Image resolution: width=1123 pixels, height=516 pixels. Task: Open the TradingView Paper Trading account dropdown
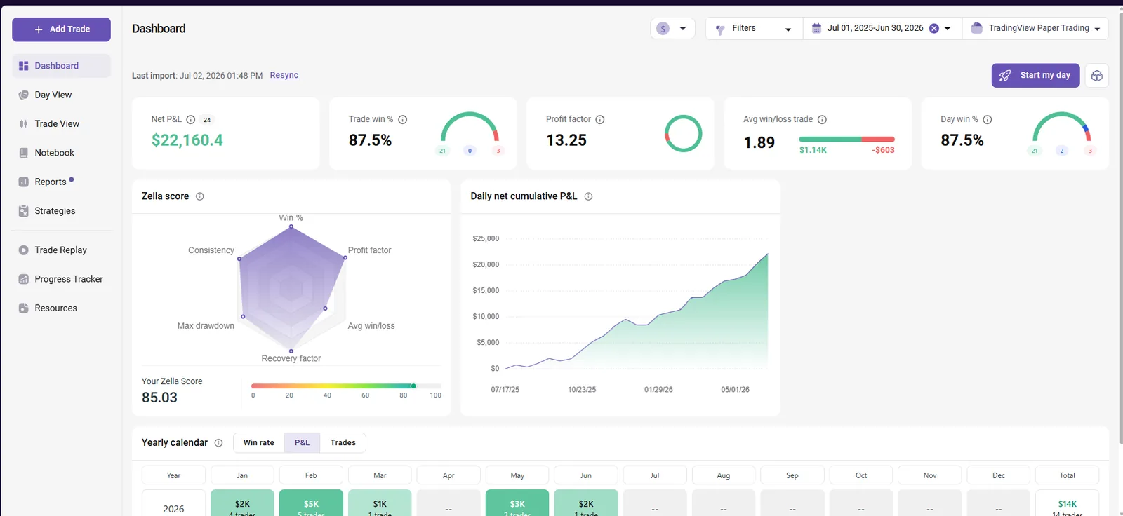click(1035, 29)
